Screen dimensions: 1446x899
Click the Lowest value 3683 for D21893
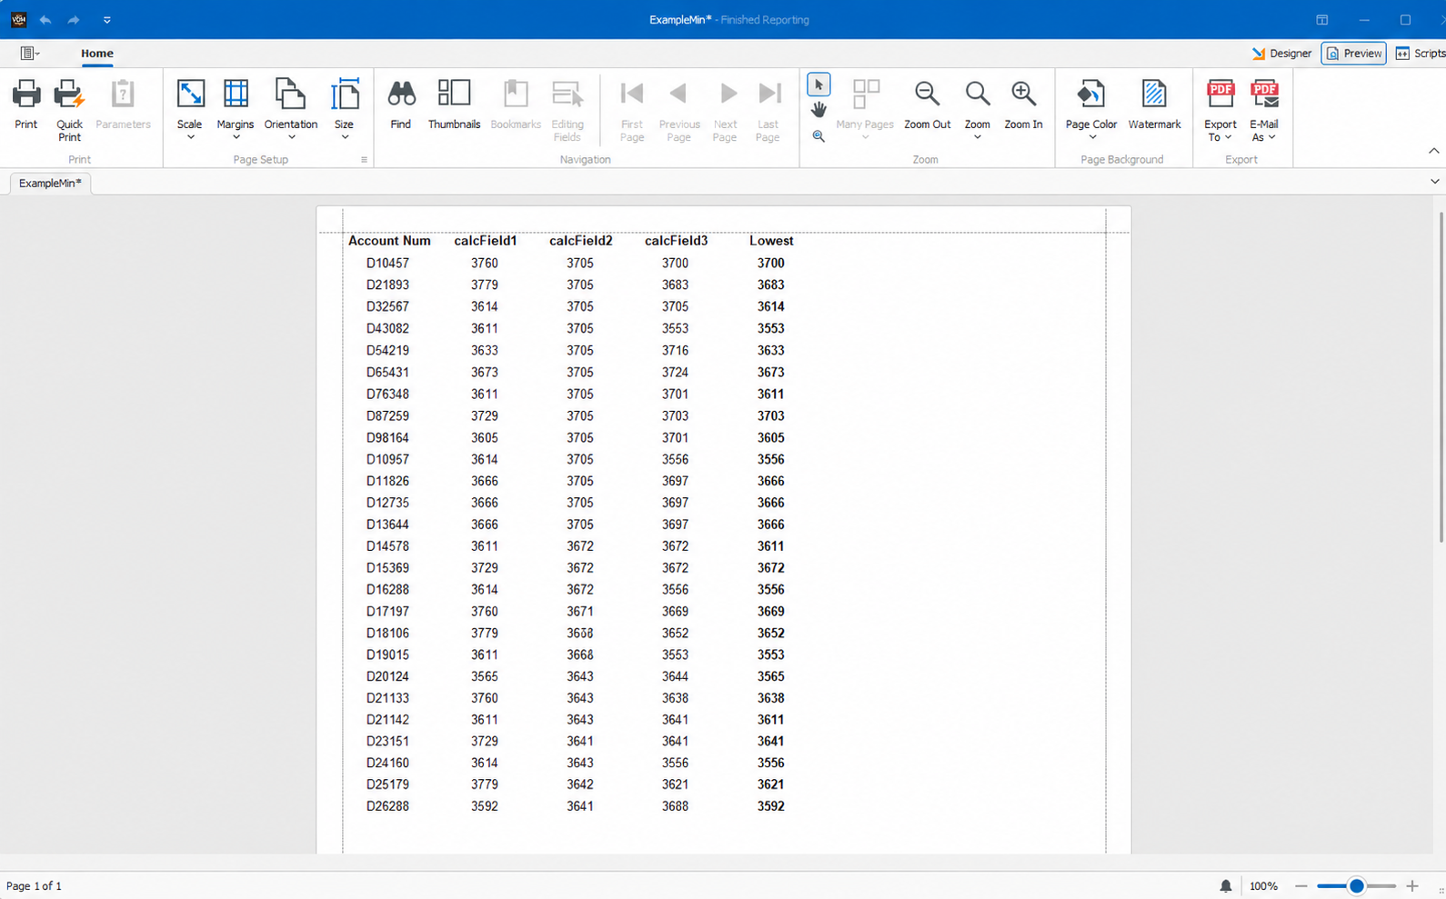coord(771,285)
